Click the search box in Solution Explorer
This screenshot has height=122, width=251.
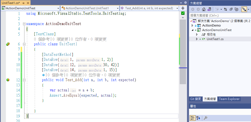pyautogui.click(x=220, y=15)
